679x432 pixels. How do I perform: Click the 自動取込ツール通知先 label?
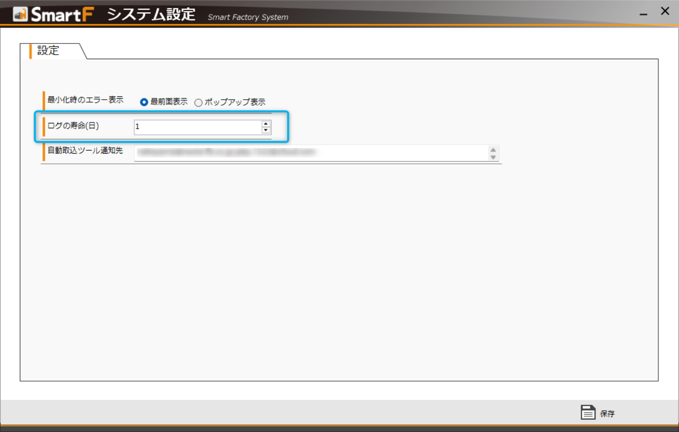point(85,151)
